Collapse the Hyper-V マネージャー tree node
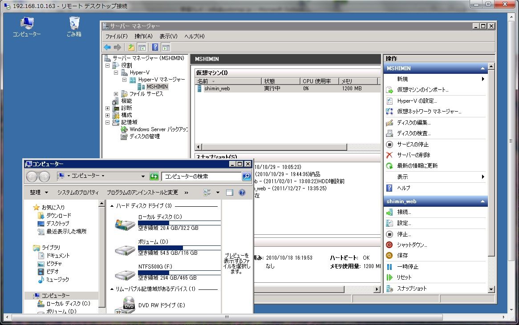This screenshot has width=519, height=325. 125,80
